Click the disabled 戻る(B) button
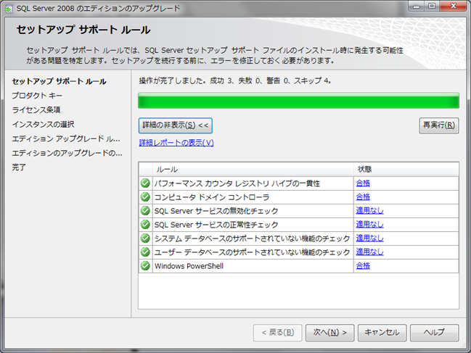The height and width of the screenshot is (353, 471). [x=277, y=333]
